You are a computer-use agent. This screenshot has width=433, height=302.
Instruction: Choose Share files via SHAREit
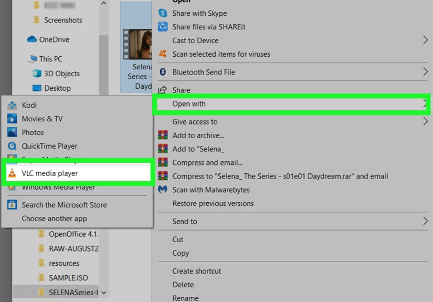click(293, 27)
